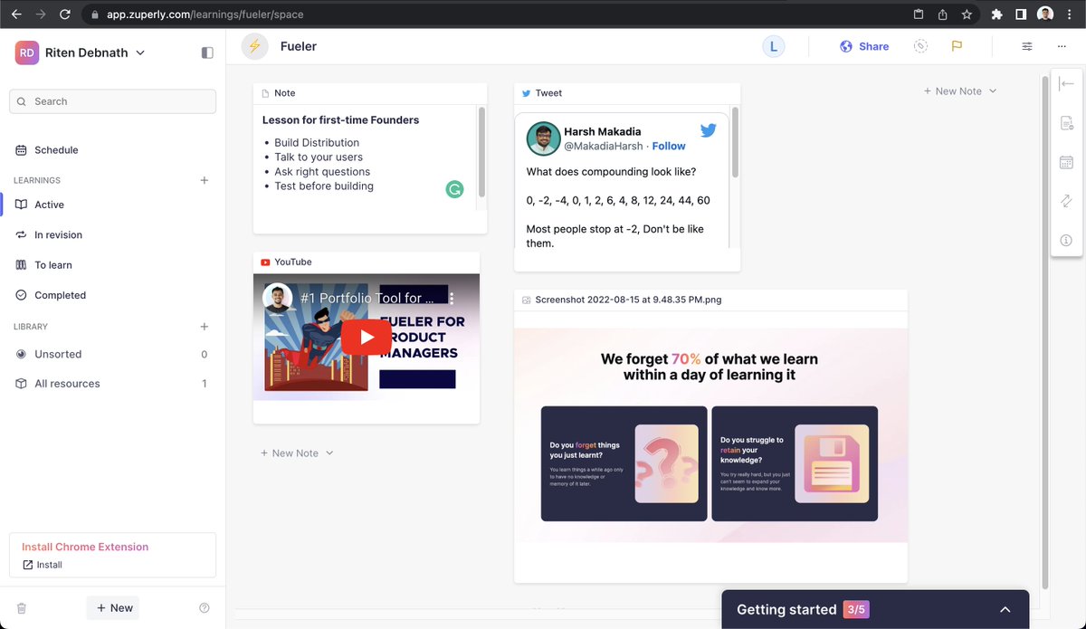Open the New Note dropdown below the YouTube card

point(296,453)
